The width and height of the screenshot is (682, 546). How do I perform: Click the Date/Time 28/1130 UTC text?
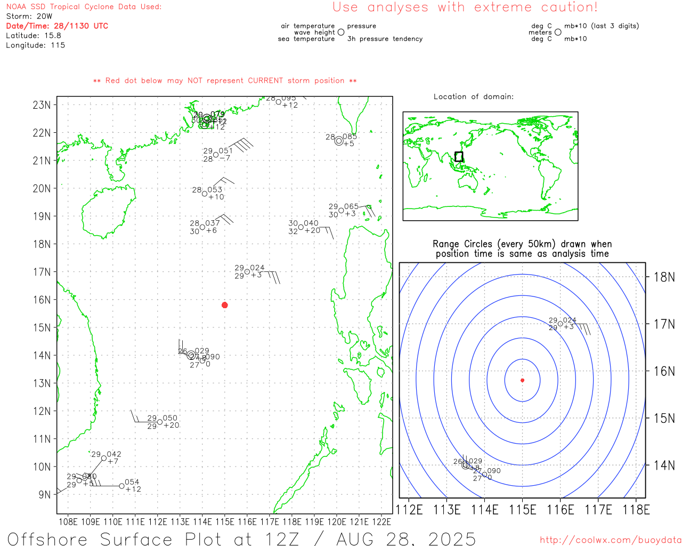[57, 26]
